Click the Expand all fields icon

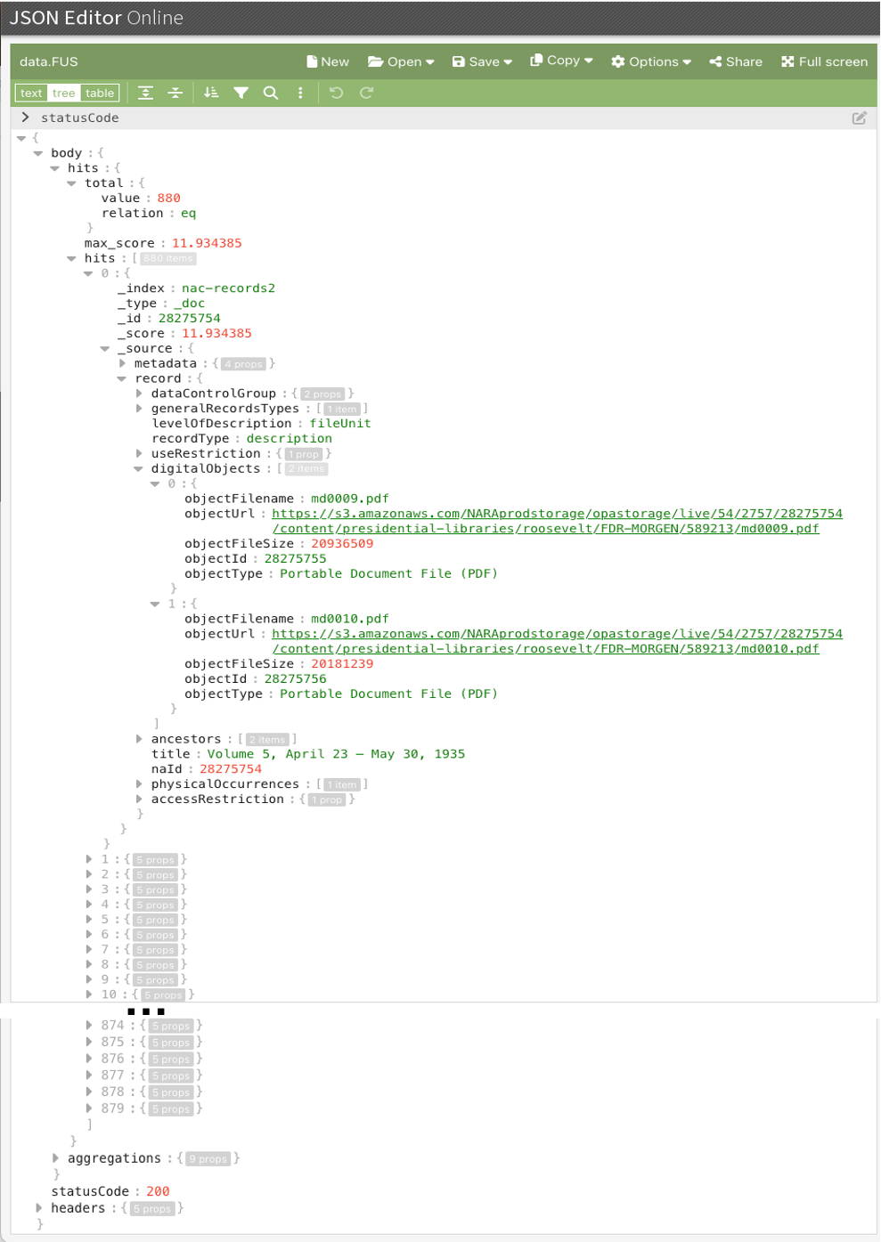pos(145,93)
